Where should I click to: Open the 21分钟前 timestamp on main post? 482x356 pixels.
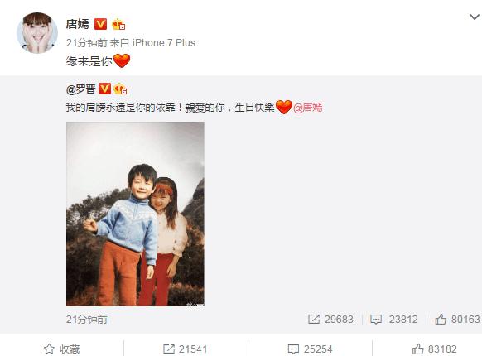click(x=87, y=43)
